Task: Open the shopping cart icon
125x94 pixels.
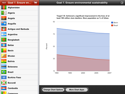Action: pos(35,3)
